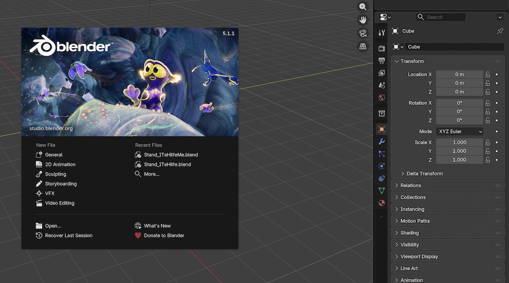Viewport: 509px width, 283px height.
Task: Open the green Object Data tab
Action: click(382, 191)
